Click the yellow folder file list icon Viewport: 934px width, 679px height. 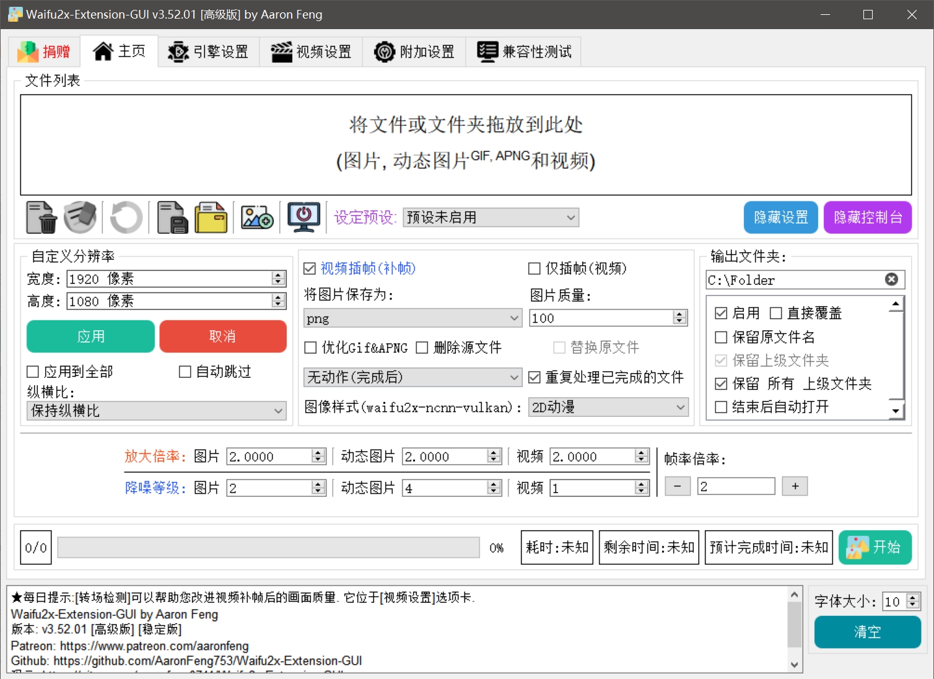[x=211, y=217]
